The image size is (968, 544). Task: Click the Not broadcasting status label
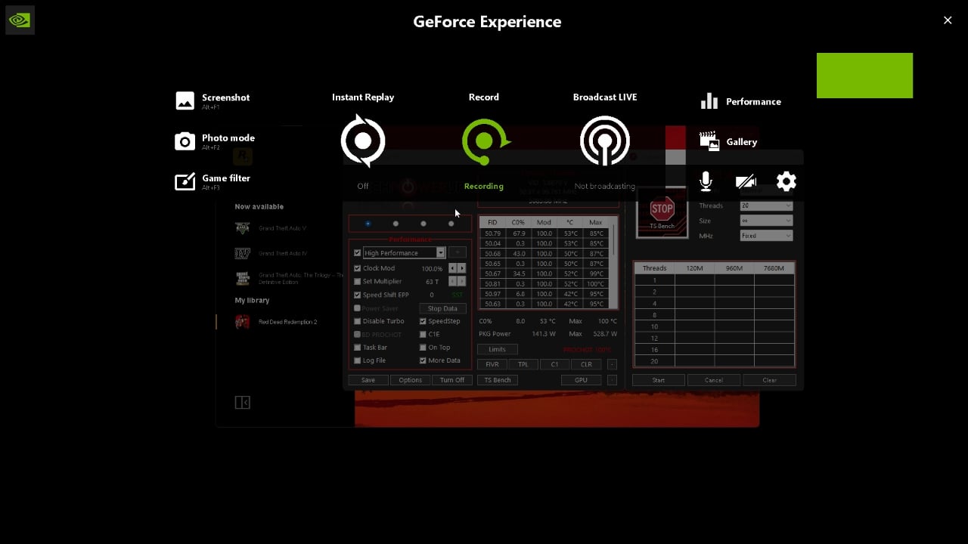tap(605, 186)
